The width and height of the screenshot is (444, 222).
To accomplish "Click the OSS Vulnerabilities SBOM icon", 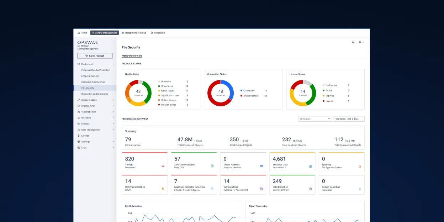I will click(x=163, y=189).
